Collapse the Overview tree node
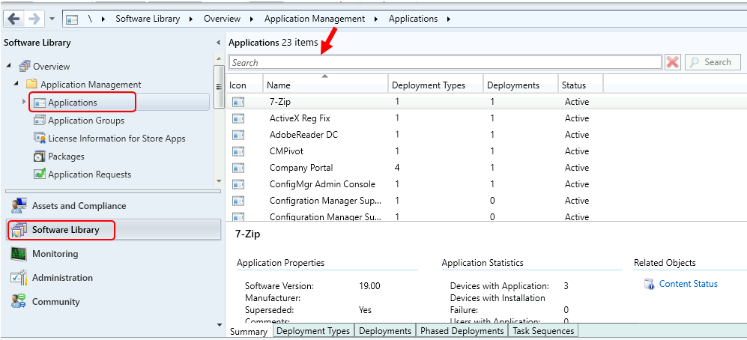747x340 pixels. 9,66
